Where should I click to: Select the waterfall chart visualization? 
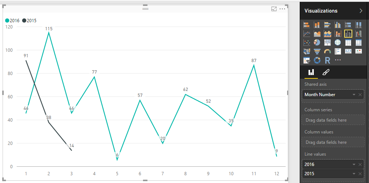pyautogui.click(x=358, y=34)
